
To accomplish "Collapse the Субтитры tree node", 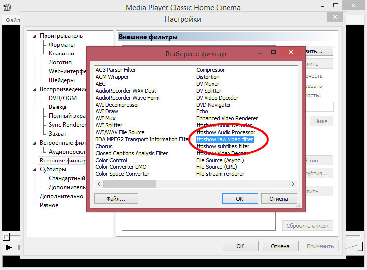I will click(34, 170).
